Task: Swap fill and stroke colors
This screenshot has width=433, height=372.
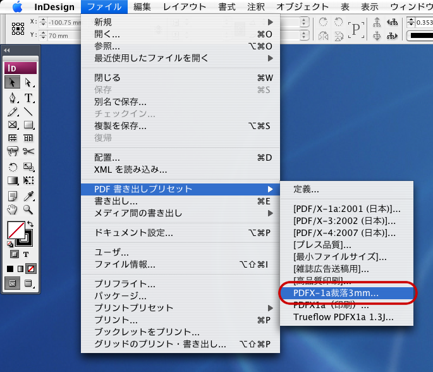Action: pos(30,224)
